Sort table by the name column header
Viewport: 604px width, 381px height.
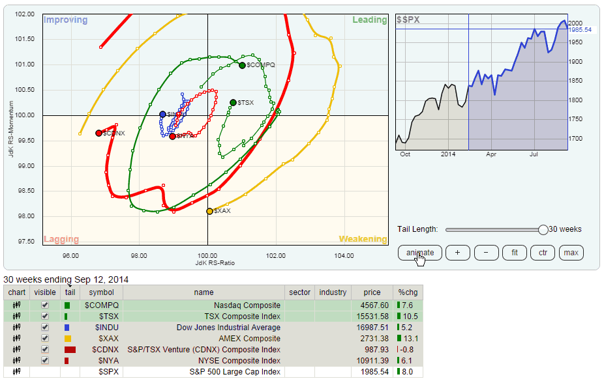coord(204,292)
